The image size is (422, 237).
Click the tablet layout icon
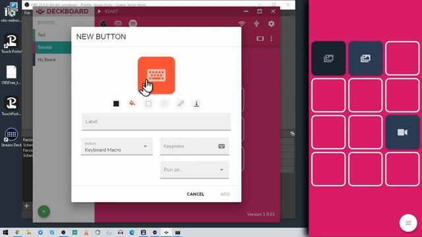point(260,39)
